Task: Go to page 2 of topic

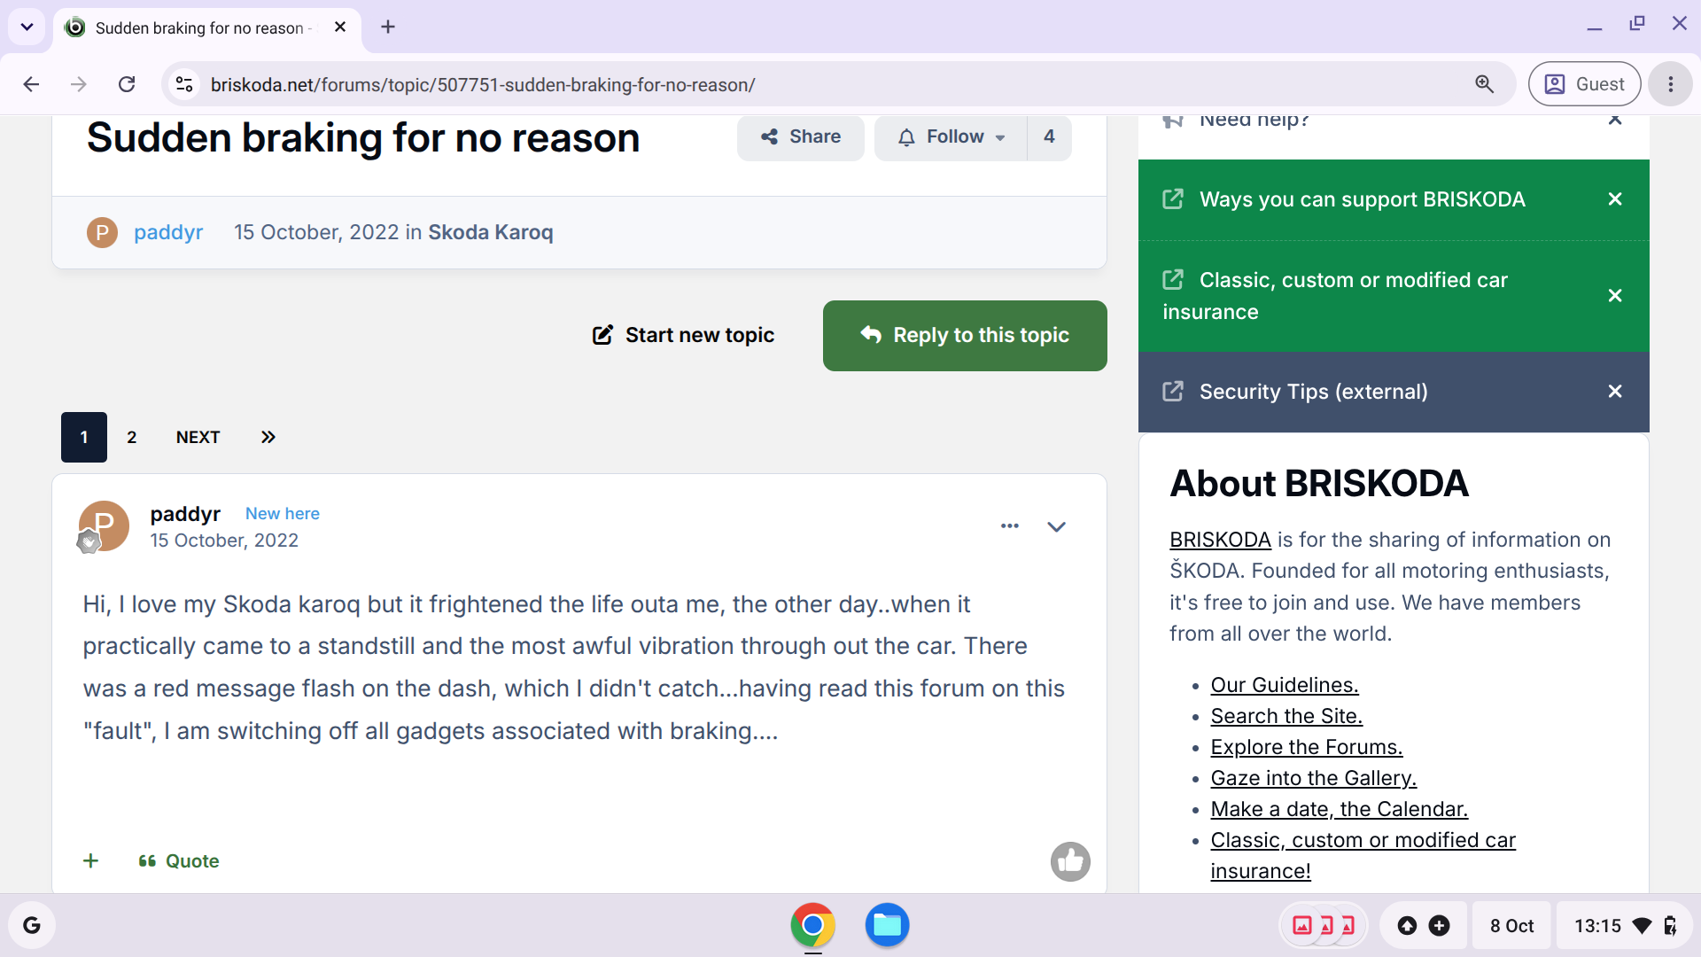Action: (131, 437)
